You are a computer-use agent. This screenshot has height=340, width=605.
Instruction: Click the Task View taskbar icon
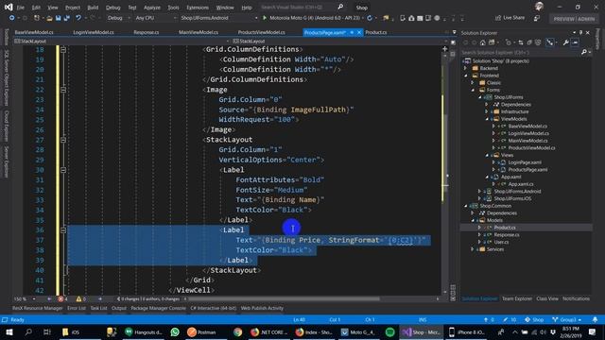click(47, 331)
